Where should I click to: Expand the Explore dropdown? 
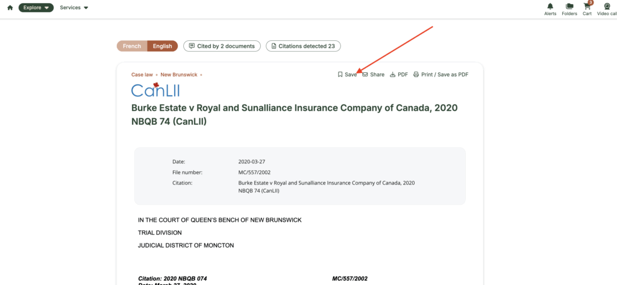(x=36, y=7)
